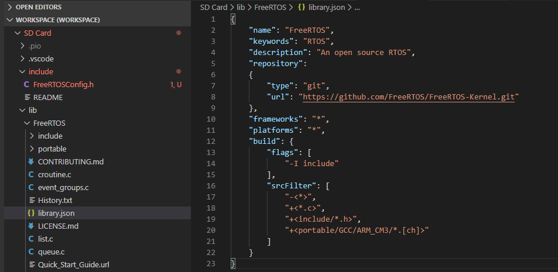Screen dimensions: 558x272
Task: Open History.txt file
Action: point(55,200)
